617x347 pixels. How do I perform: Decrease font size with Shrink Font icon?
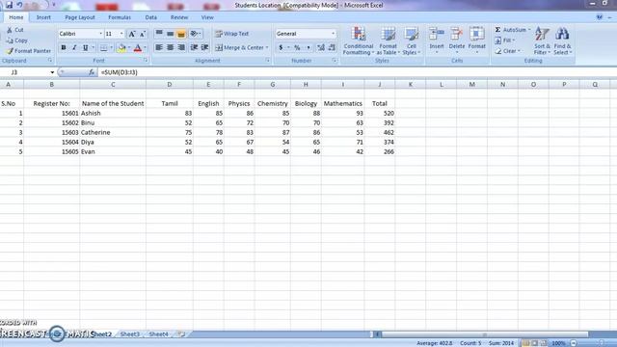(x=143, y=34)
